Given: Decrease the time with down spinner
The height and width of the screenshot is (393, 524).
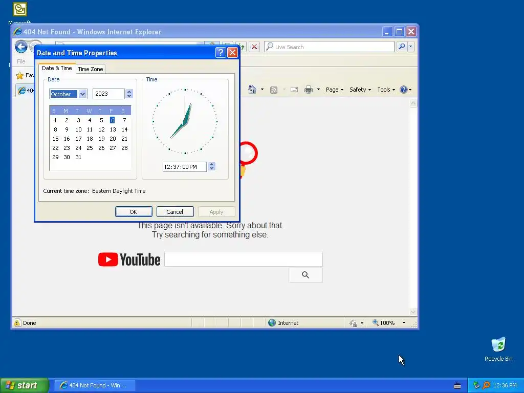Looking at the screenshot, I should 211,169.
